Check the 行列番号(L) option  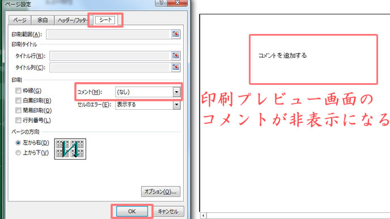pos(18,121)
